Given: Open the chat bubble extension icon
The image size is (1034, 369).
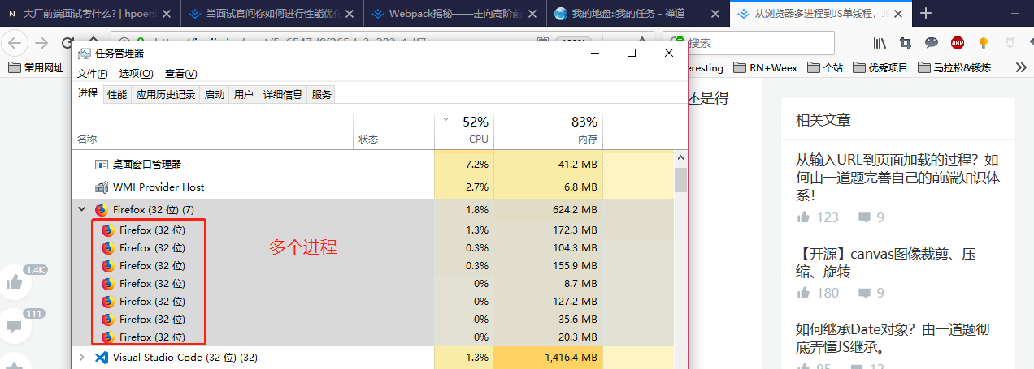Looking at the screenshot, I should tap(932, 43).
